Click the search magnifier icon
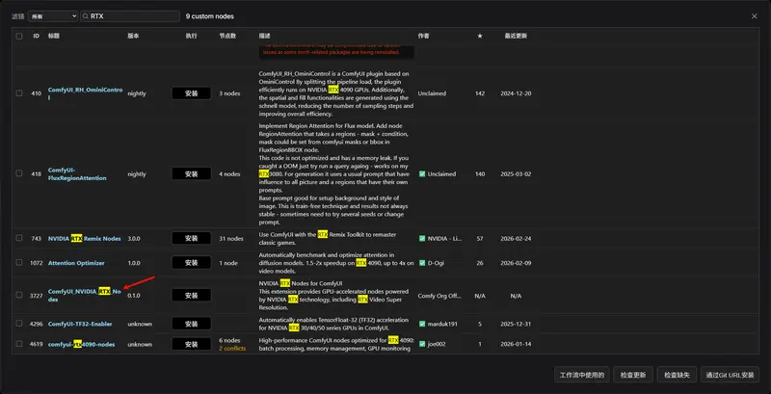771x394 pixels. coord(88,16)
